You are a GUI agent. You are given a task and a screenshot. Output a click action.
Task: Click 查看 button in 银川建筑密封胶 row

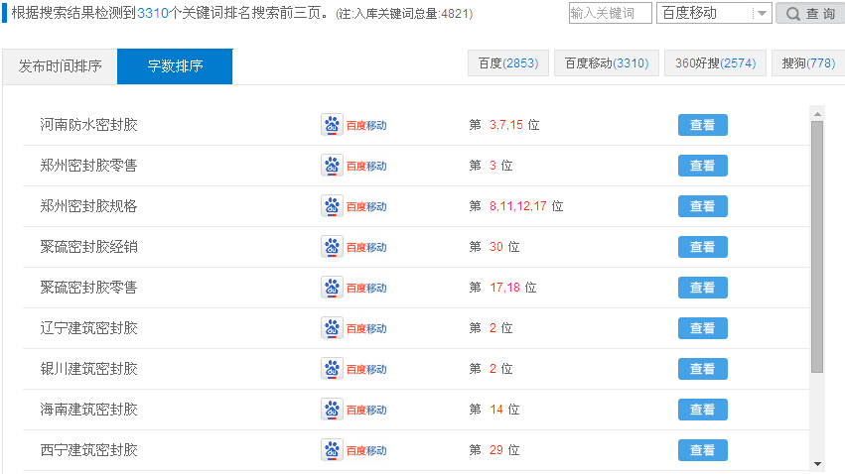(x=703, y=369)
